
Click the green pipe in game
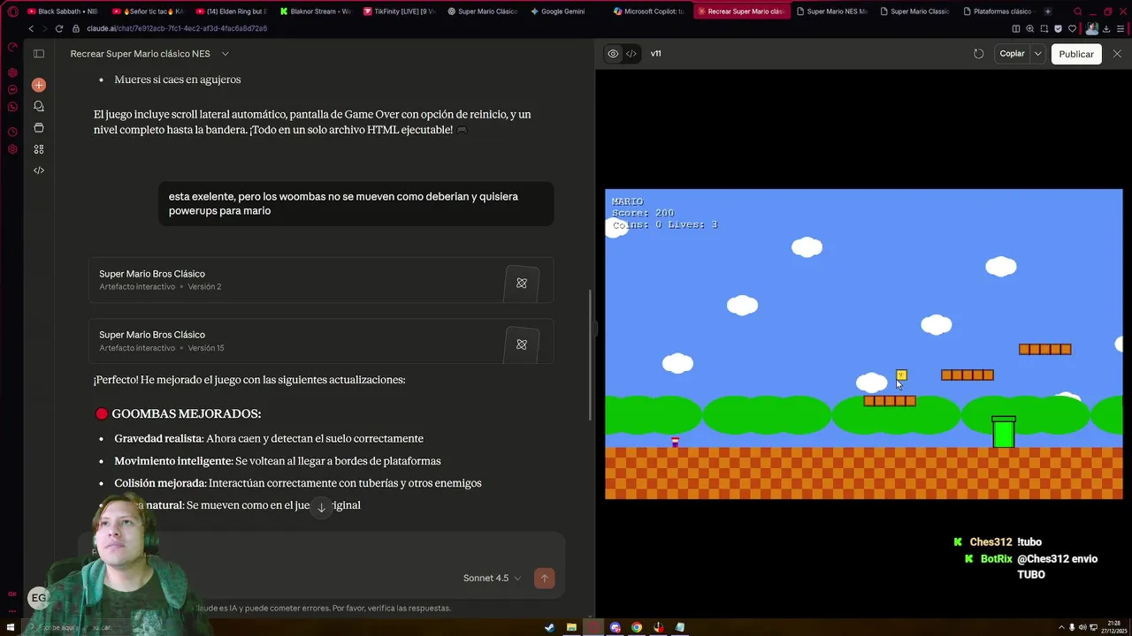(1004, 432)
